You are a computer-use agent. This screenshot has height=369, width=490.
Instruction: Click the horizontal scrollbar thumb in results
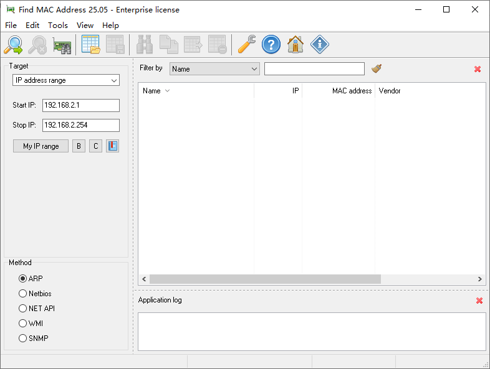(x=265, y=279)
